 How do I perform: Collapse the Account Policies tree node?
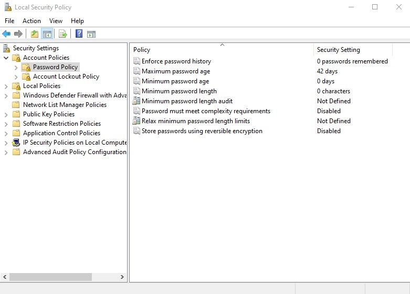click(x=6, y=58)
